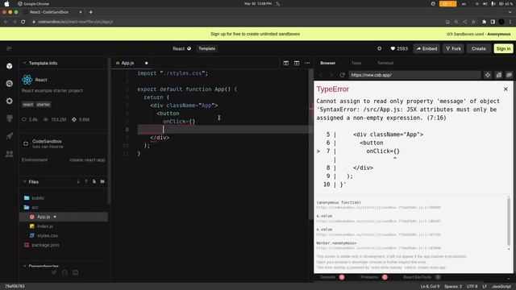This screenshot has height=290, width=516.
Task: Click JavaScript language mode in status bar
Action: (x=501, y=287)
